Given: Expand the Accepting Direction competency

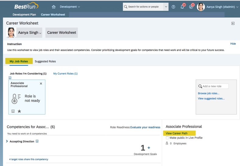Looking at the screenshot, I should (x=7, y=141).
